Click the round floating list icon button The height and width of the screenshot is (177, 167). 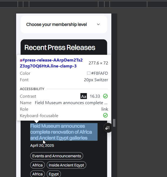tap(108, 128)
